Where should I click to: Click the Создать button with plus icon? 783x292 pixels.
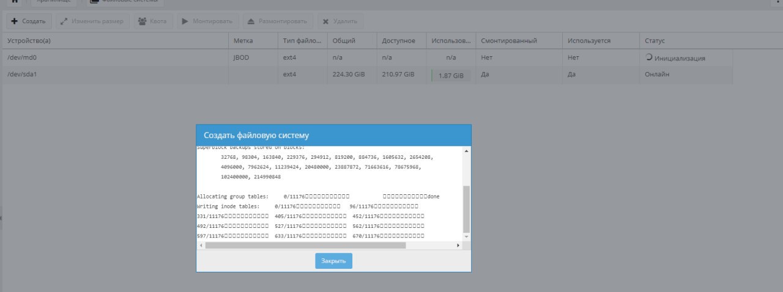(x=29, y=21)
